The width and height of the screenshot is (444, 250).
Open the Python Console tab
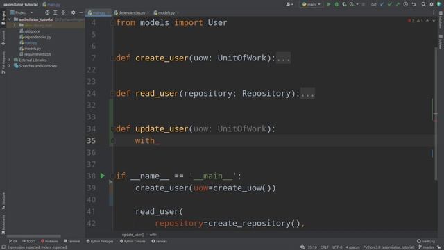click(x=133, y=241)
